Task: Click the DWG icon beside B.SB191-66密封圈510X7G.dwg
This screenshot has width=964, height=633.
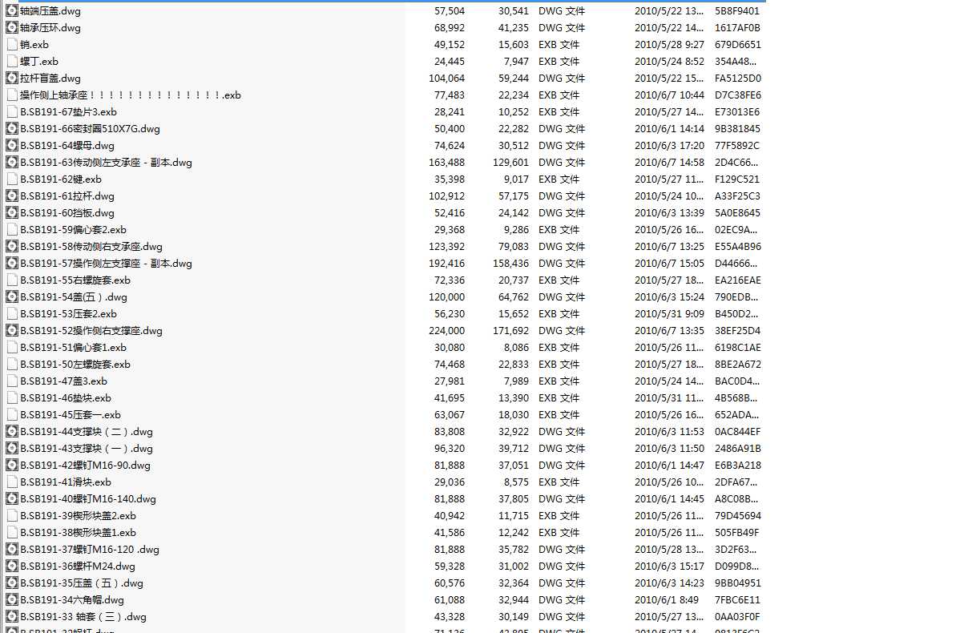Action: pos(11,129)
